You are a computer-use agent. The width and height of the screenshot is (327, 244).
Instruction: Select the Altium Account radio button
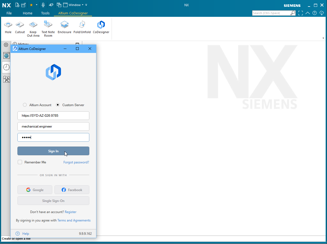tap(25, 105)
